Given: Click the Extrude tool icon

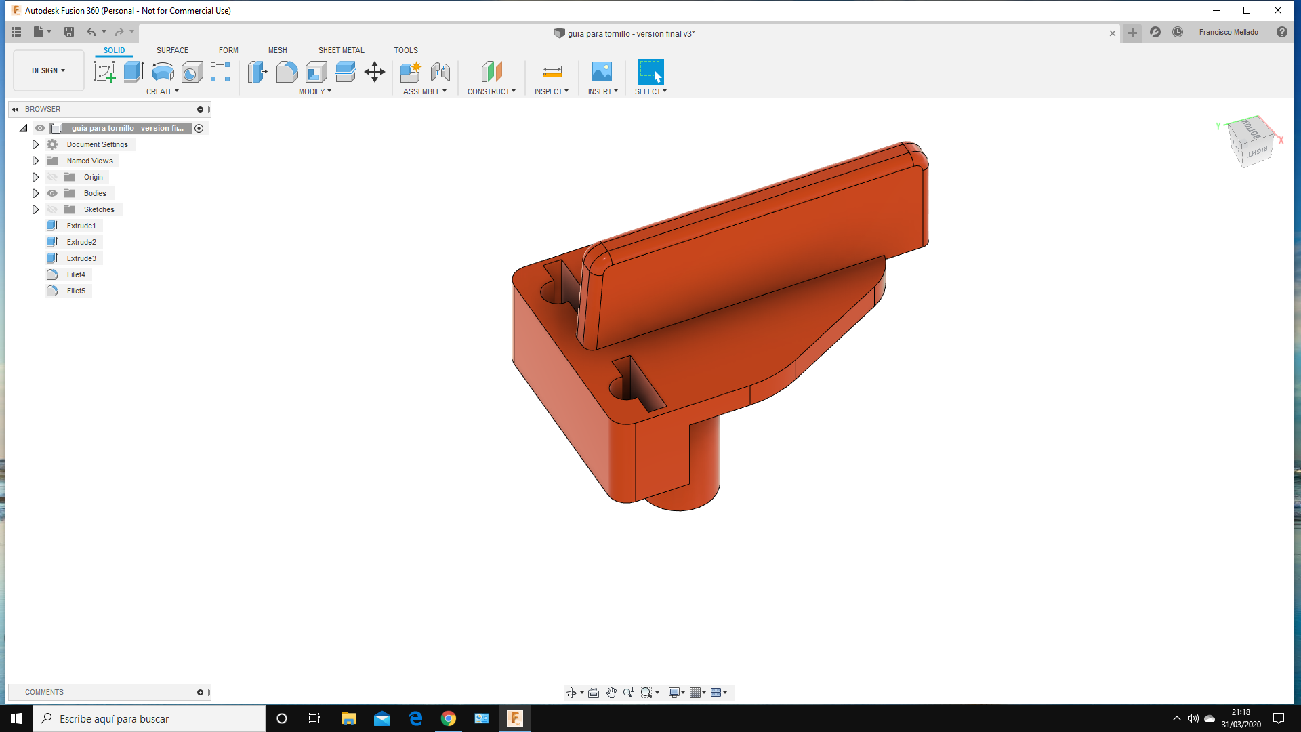Looking at the screenshot, I should (133, 71).
